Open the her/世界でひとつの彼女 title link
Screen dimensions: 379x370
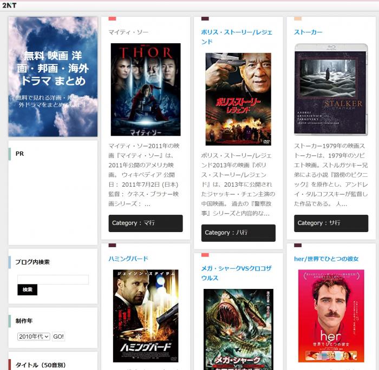pyautogui.click(x=326, y=259)
